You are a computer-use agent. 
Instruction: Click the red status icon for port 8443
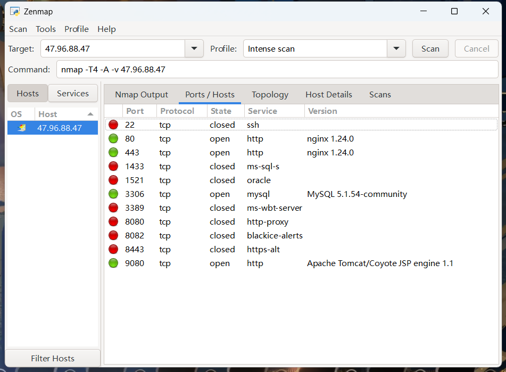113,250
